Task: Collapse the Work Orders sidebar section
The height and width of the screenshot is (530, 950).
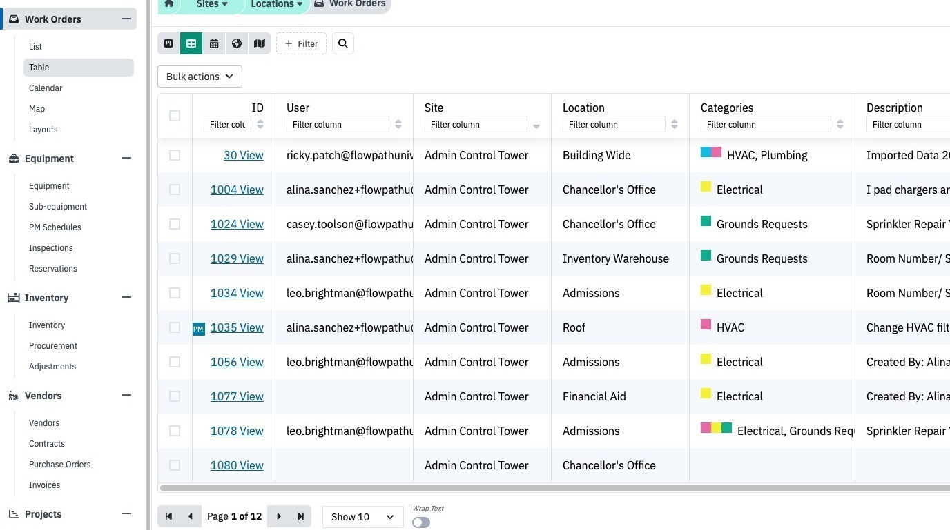Action: (x=126, y=19)
